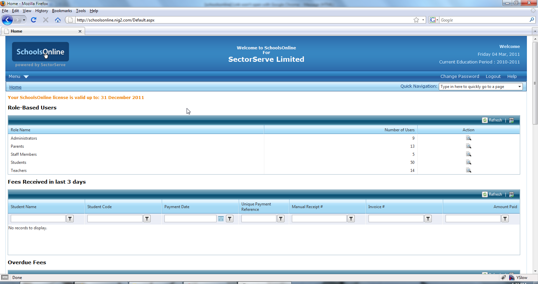Screen dimensions: 538x284
Task: Click the Home breadcrumb link
Action: (x=15, y=87)
